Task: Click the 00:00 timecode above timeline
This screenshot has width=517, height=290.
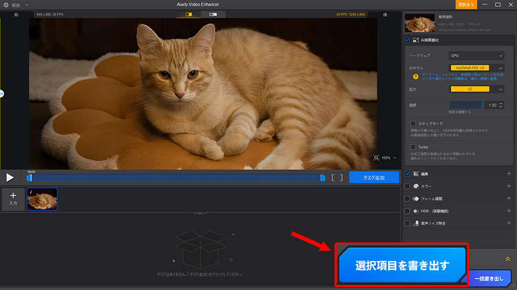Action: click(31, 172)
